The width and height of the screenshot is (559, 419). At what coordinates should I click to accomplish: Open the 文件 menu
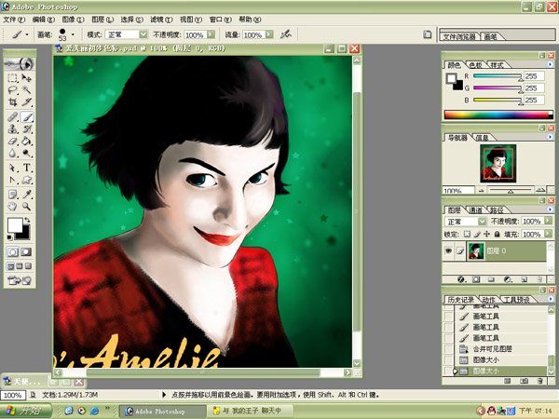14,20
